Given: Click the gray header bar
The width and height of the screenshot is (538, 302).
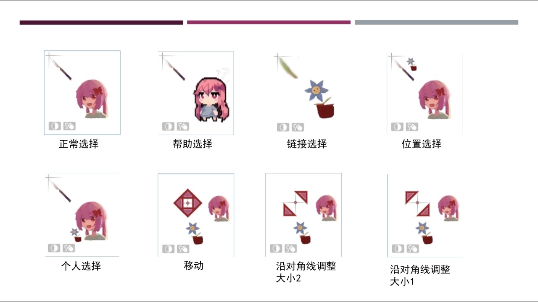Looking at the screenshot, I should click(x=436, y=23).
